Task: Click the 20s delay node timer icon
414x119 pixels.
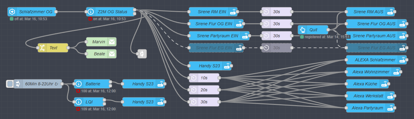Action: tap(194, 90)
